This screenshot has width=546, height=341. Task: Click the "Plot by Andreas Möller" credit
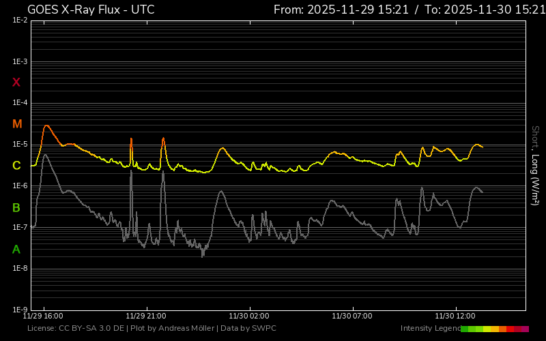(173, 328)
